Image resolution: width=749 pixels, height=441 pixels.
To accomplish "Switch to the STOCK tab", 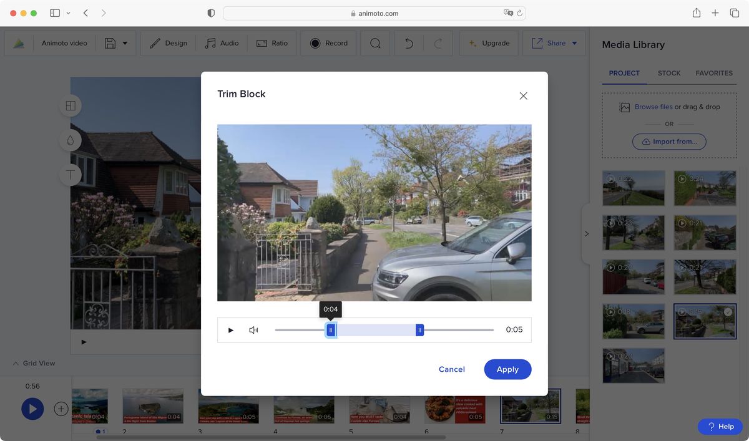I will coord(668,73).
